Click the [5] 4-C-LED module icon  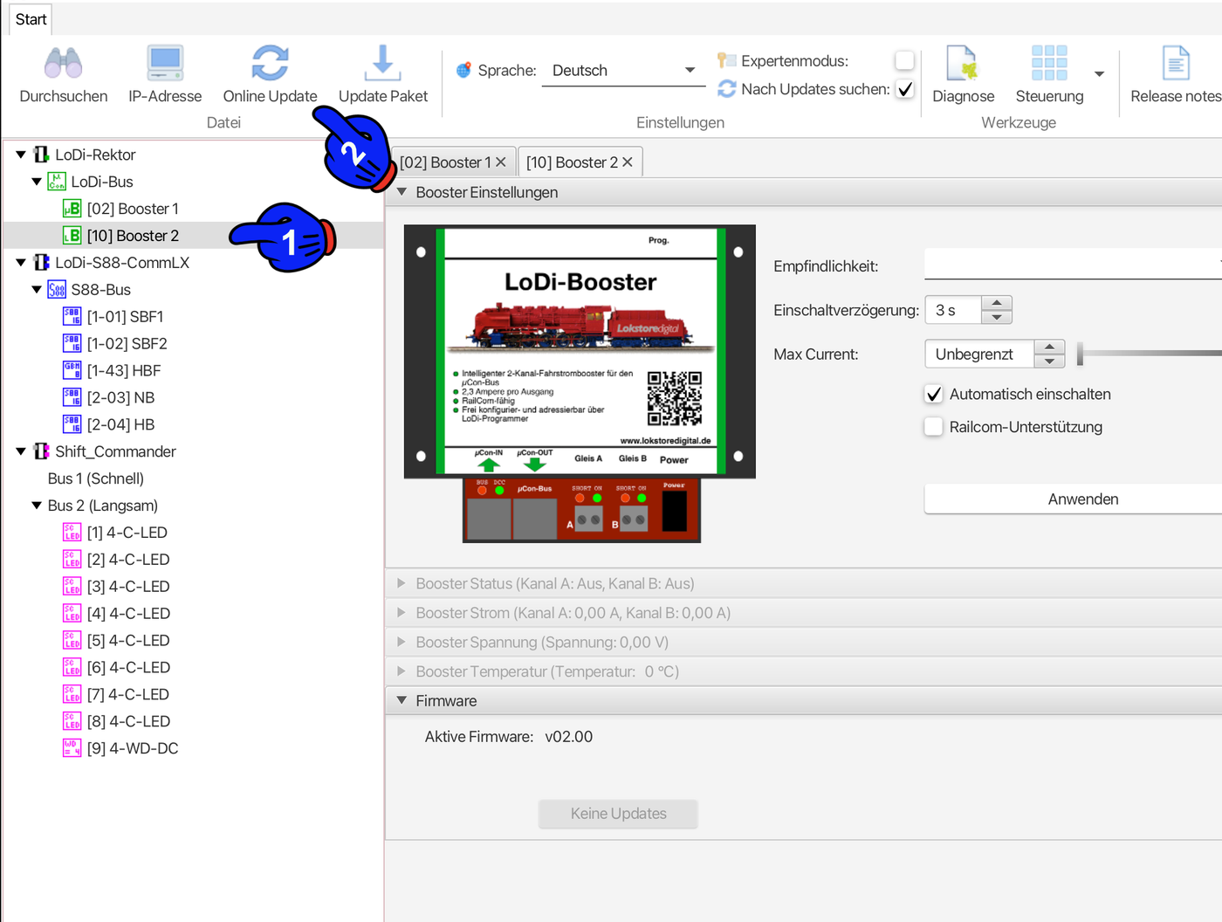72,641
